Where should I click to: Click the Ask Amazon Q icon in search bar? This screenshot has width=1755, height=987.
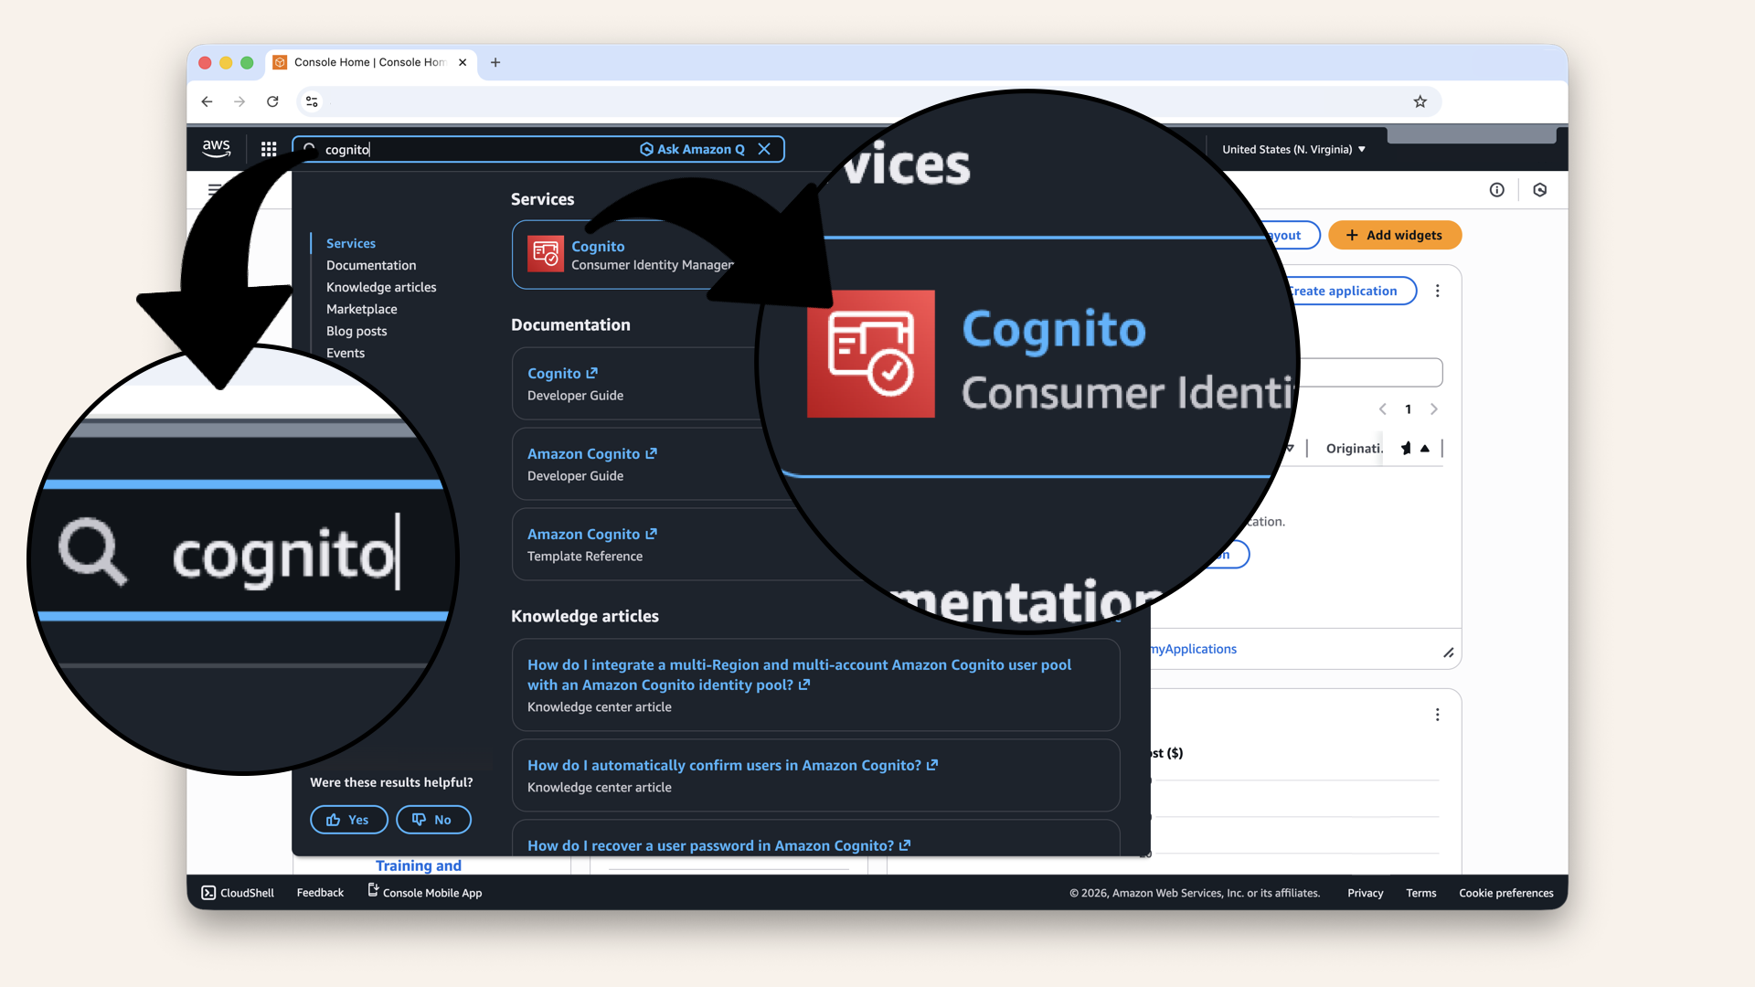[x=646, y=149]
